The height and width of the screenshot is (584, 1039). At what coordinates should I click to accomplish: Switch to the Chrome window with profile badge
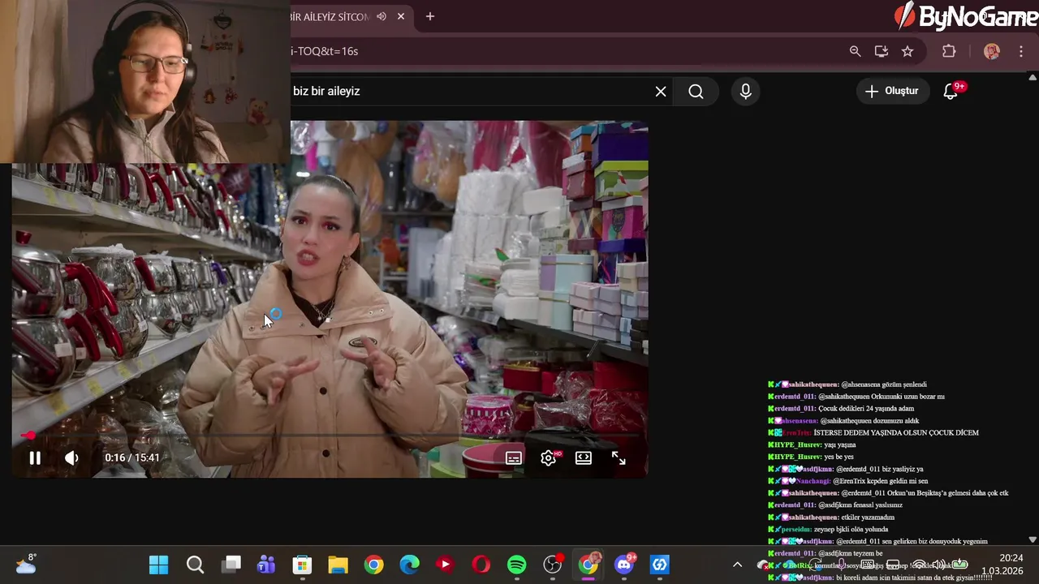click(588, 565)
